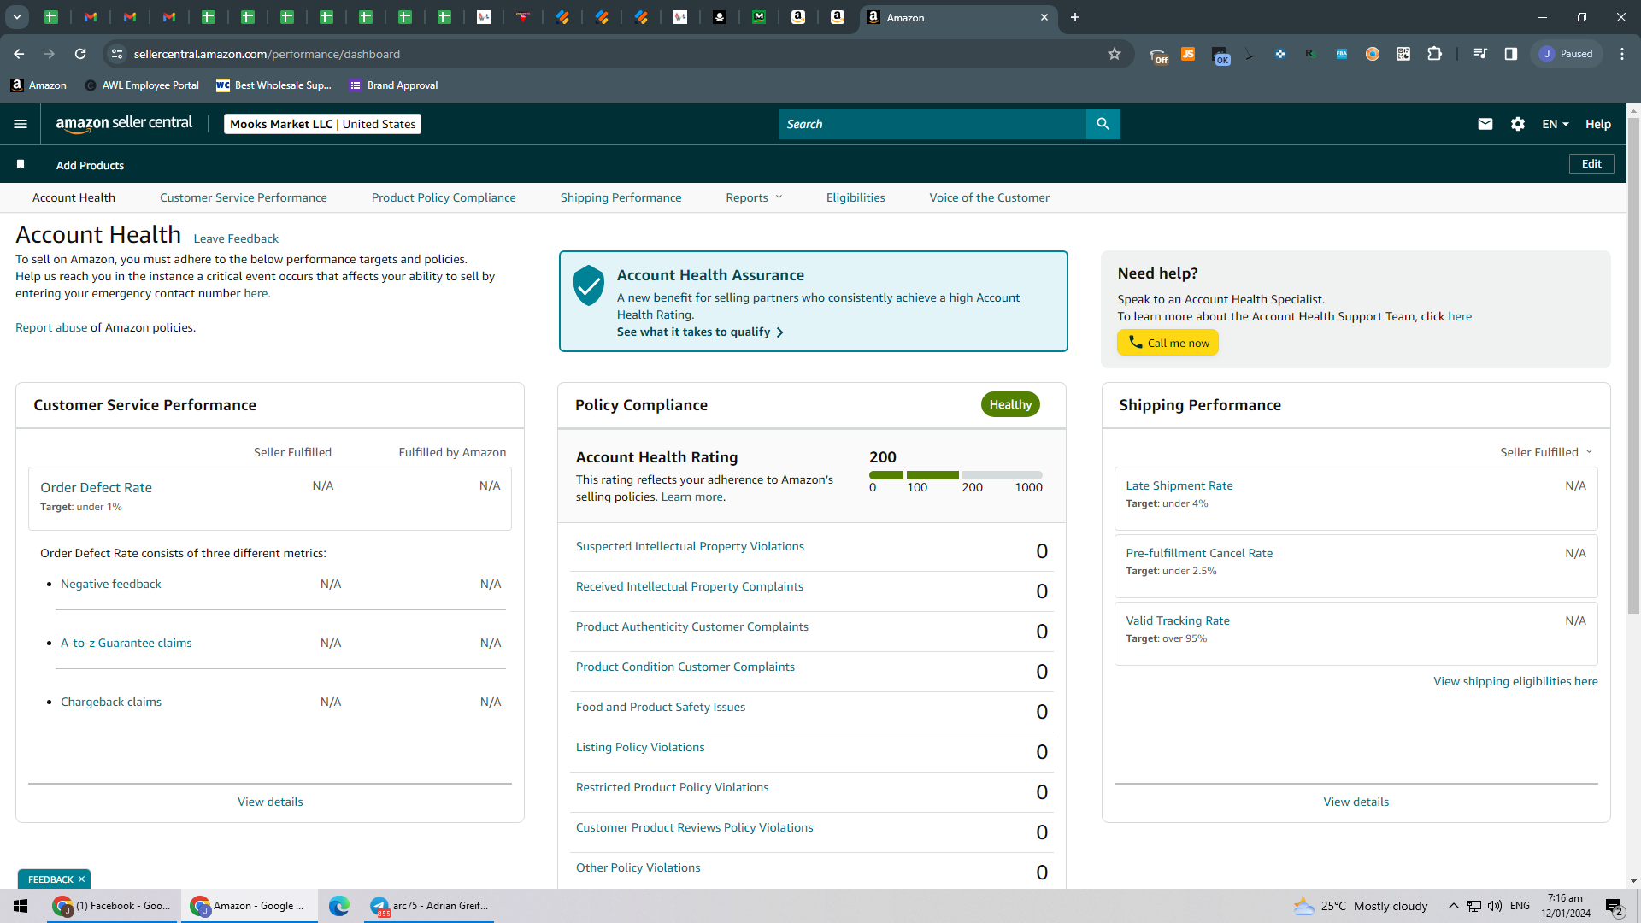Open the AWL Employee Portal bookmark
The height and width of the screenshot is (923, 1641).
(x=142, y=85)
